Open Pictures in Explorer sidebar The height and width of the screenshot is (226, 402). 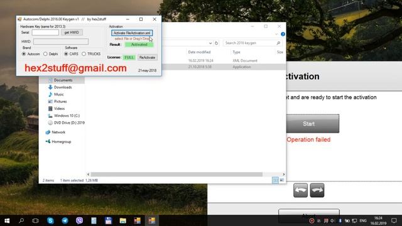[x=60, y=102]
